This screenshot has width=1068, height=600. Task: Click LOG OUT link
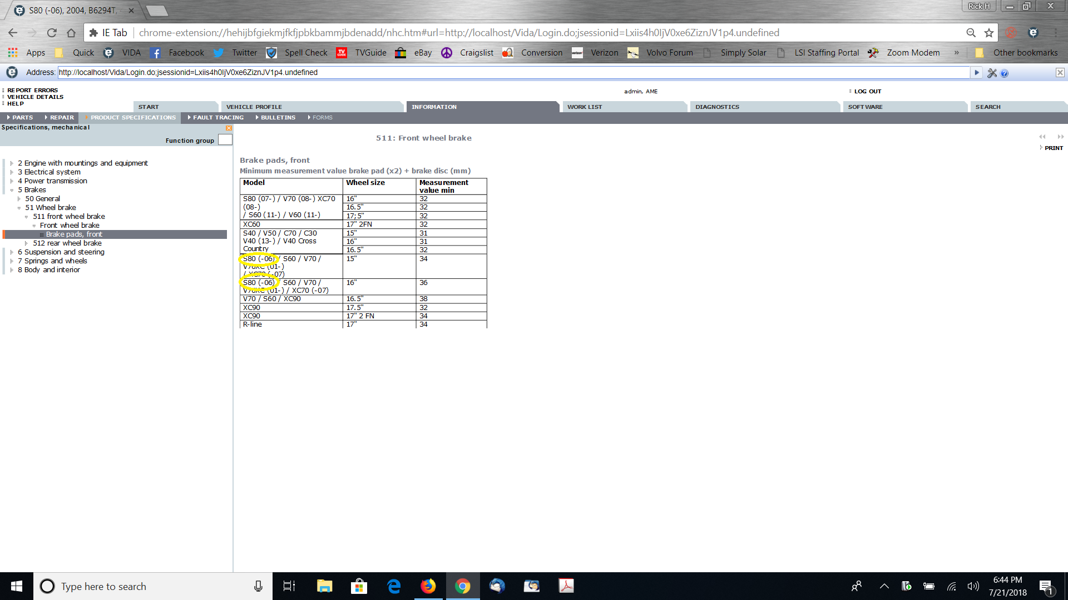867,91
